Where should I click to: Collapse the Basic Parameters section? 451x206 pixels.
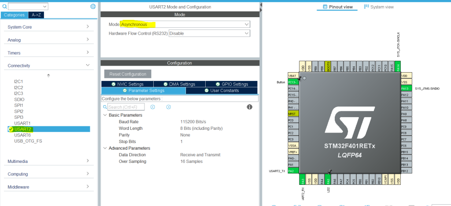[x=105, y=115]
